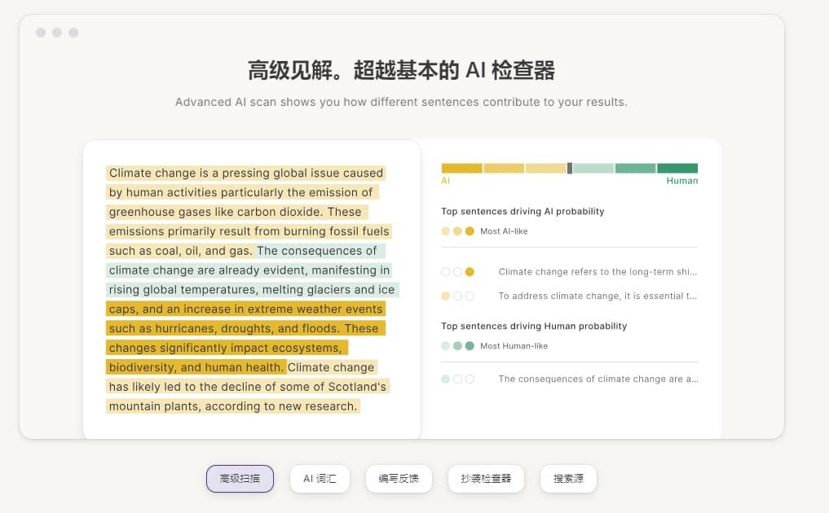Viewport: 829px width, 513px height.
Task: Open the sentence 'To address climate change, it is essential'
Action: (x=597, y=296)
